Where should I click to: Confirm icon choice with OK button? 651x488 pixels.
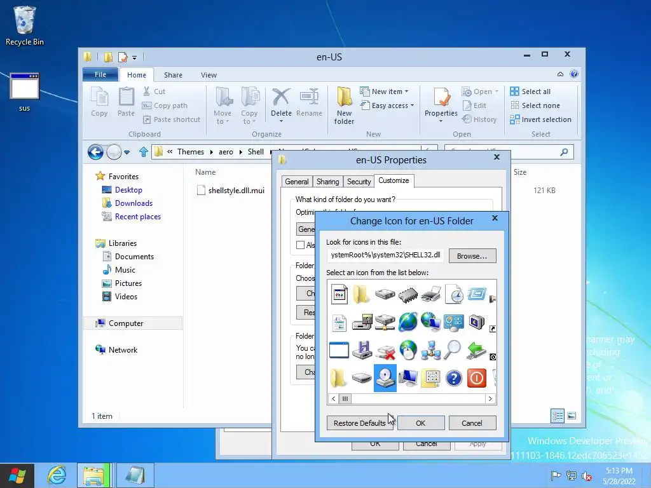pos(421,423)
